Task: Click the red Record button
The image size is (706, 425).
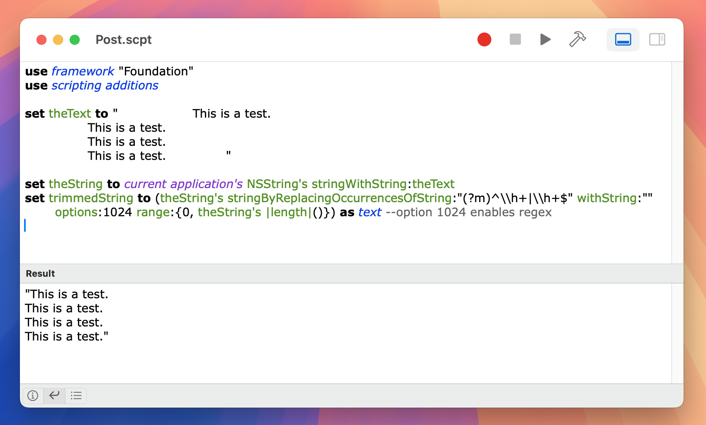Action: pos(484,40)
